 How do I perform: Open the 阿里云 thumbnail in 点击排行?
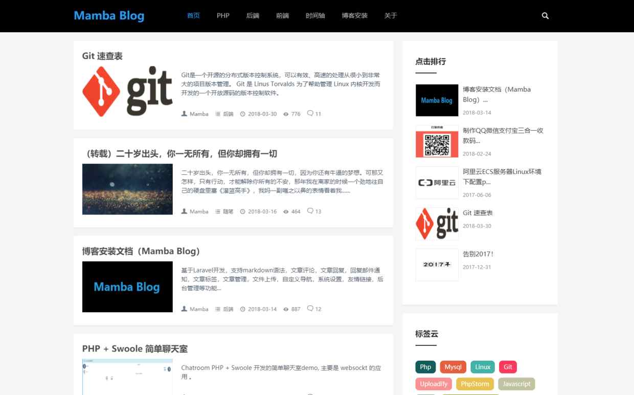[x=437, y=182]
